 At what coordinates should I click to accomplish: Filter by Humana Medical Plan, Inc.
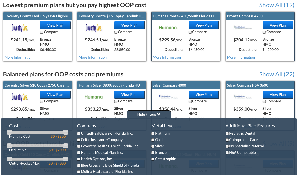point(79,153)
